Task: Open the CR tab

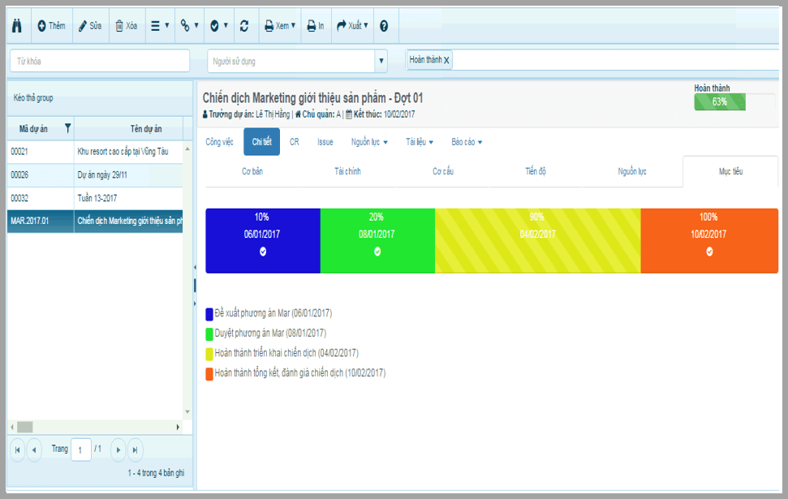Action: coord(295,142)
